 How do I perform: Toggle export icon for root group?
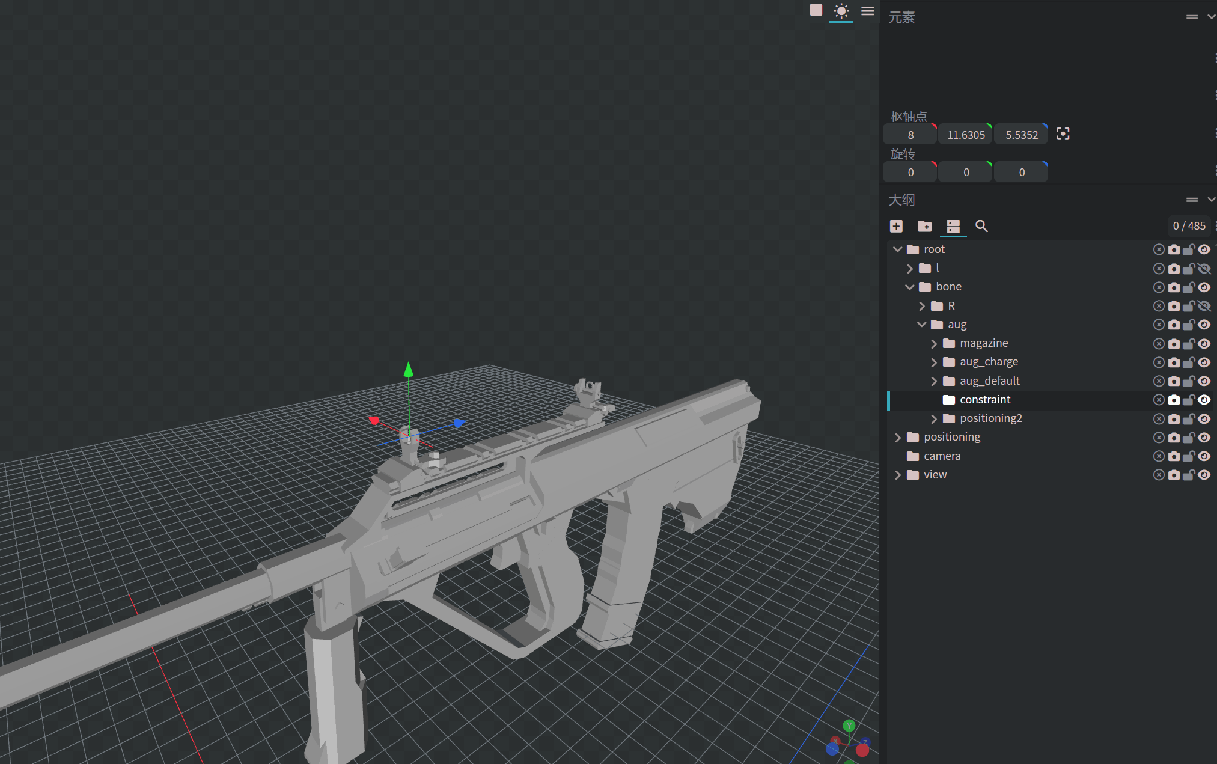1159,249
